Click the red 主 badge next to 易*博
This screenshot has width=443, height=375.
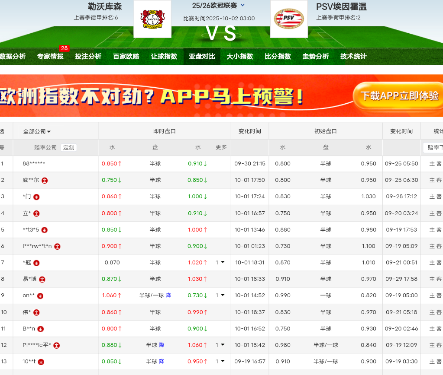point(42,280)
